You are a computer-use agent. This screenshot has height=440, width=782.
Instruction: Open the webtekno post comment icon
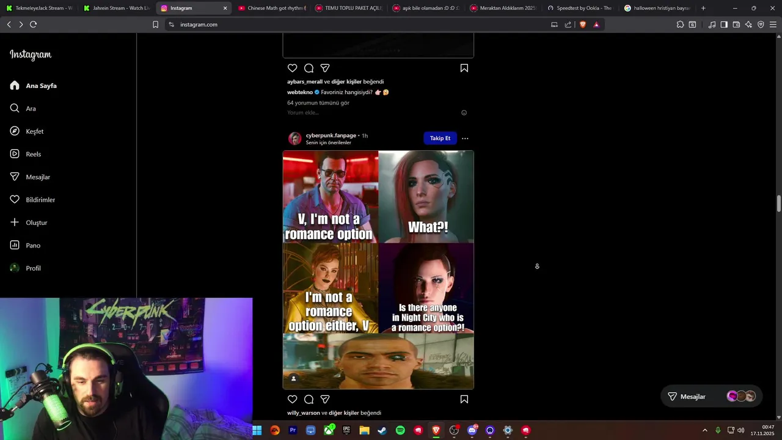coord(309,68)
